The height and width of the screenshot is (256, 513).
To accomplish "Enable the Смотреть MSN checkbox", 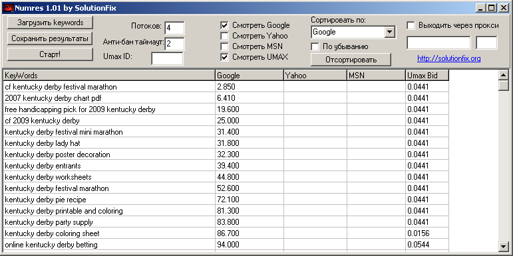I will [224, 46].
